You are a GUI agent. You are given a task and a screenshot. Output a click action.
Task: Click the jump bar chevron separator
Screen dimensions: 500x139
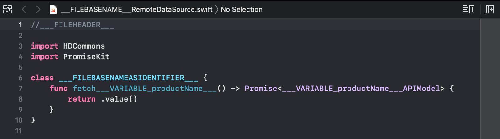click(x=217, y=9)
